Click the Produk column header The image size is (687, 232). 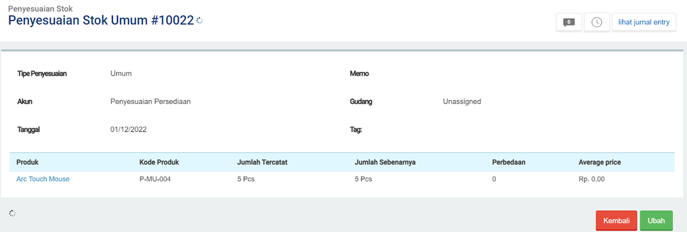(x=27, y=162)
